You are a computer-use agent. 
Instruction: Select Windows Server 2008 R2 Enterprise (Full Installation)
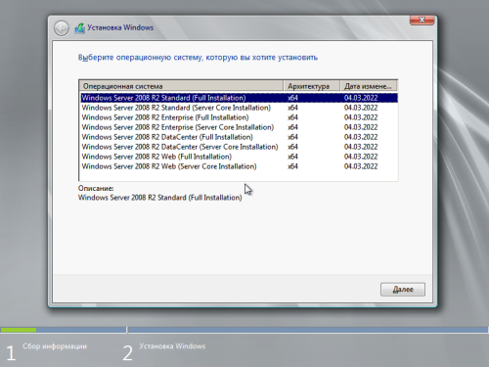[239, 117]
